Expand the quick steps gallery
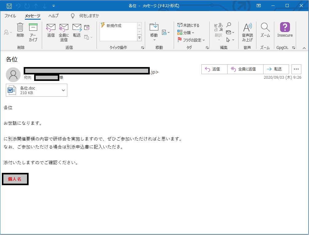This screenshot has width=309, height=235. [139, 38]
